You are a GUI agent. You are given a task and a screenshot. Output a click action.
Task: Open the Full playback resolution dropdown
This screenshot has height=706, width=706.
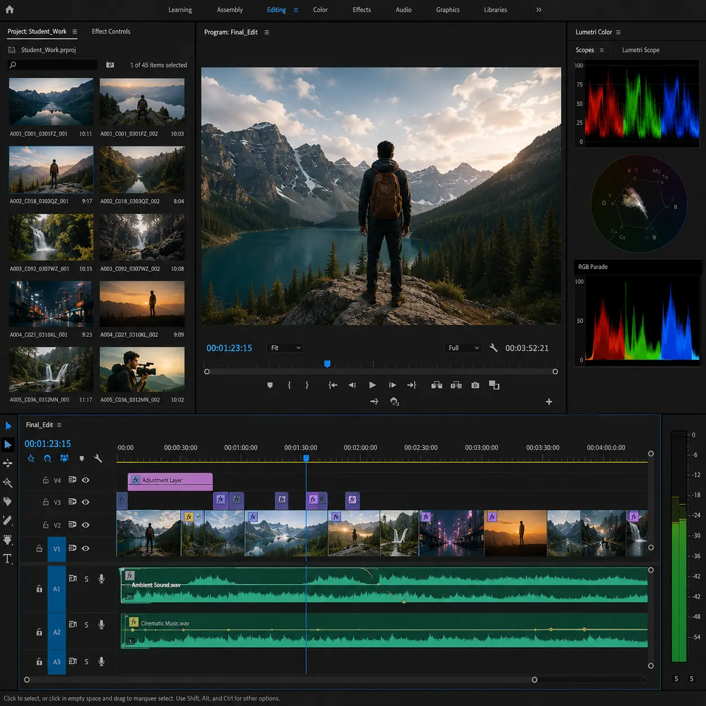(x=463, y=348)
